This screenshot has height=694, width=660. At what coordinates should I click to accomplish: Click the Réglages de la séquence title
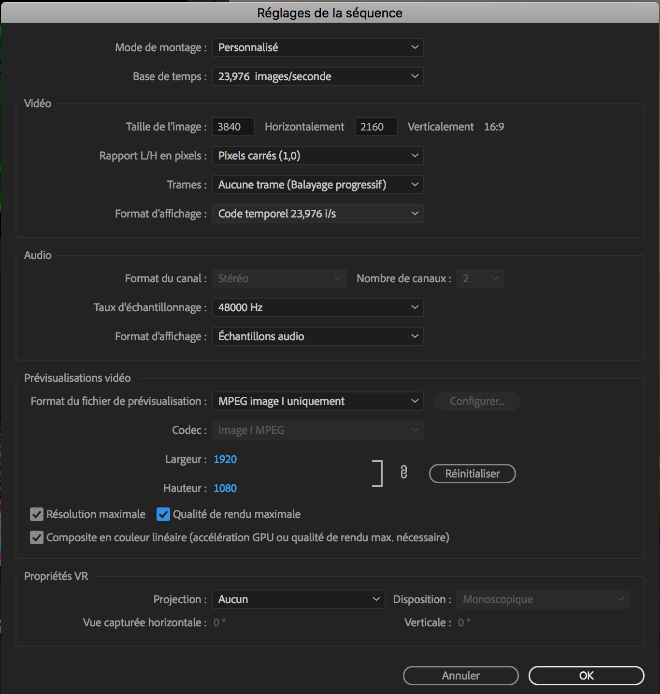[330, 13]
